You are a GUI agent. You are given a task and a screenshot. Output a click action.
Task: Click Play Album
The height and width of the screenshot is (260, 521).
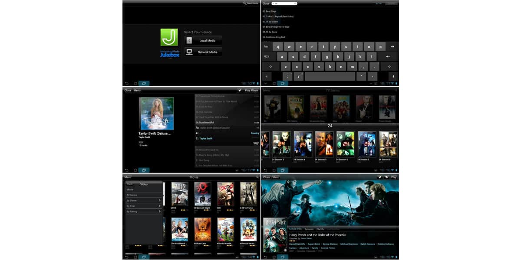click(x=251, y=91)
